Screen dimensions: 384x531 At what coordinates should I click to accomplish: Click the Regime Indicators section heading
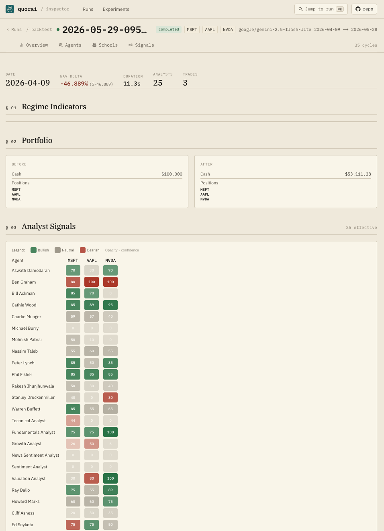(54, 107)
